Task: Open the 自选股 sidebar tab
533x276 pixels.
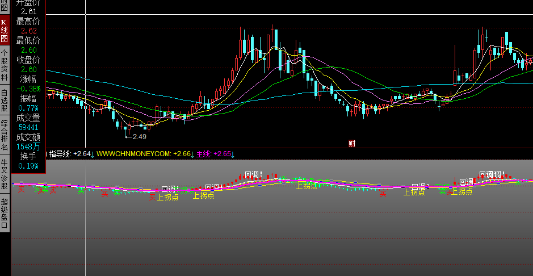Action: tap(4, 101)
